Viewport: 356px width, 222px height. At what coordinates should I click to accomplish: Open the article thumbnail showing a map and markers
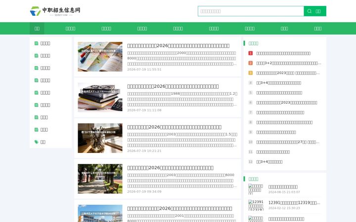point(100,57)
